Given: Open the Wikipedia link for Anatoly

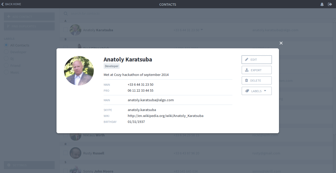Looking at the screenshot, I should pos(165,116).
